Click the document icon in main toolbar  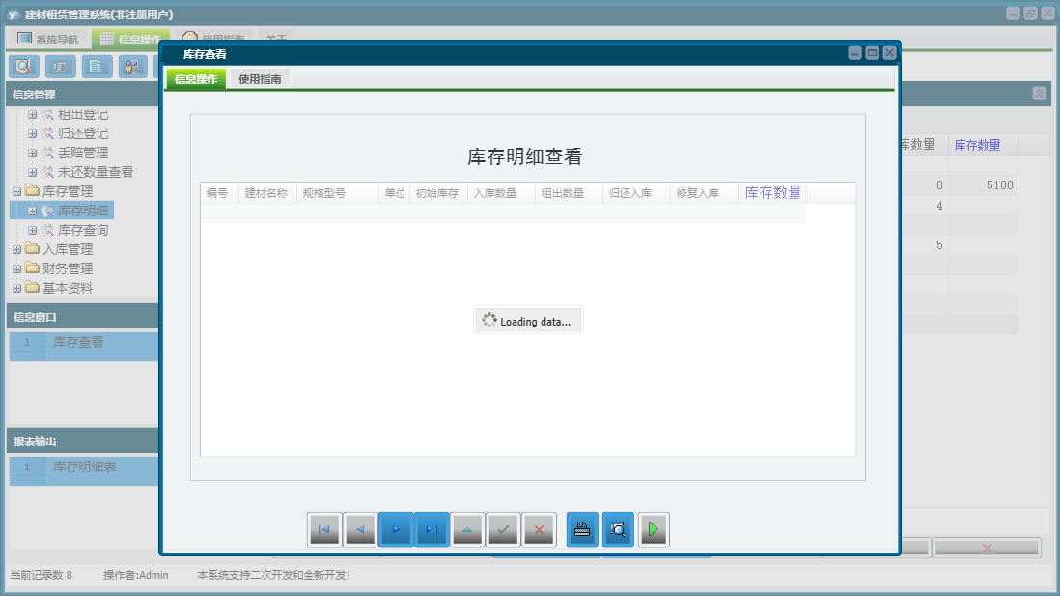(x=97, y=67)
